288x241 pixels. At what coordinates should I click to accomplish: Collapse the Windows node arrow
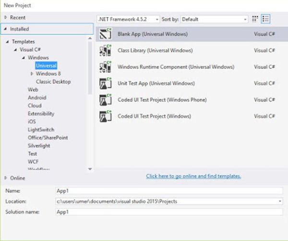24,58
